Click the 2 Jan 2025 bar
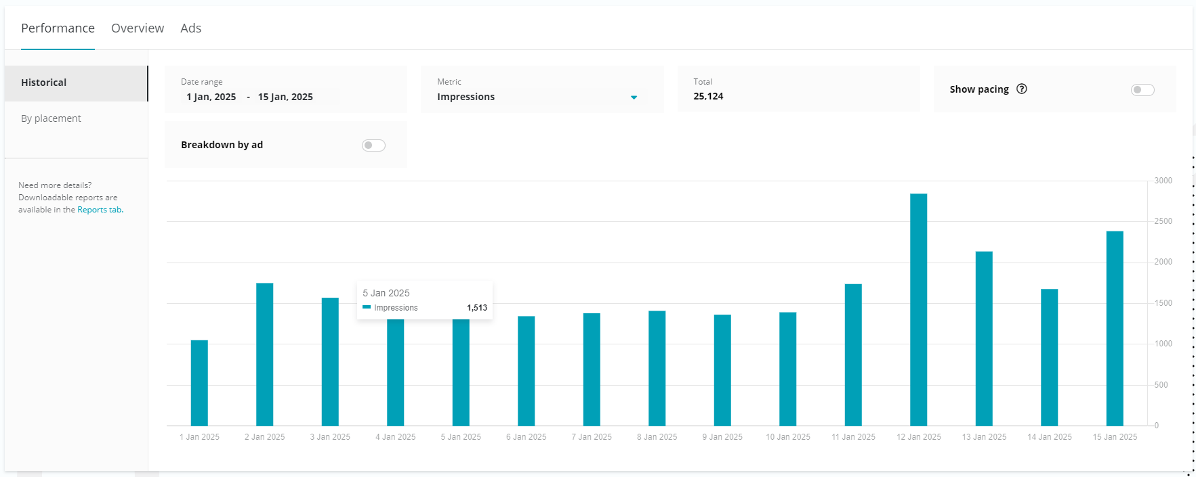Image resolution: width=1196 pixels, height=477 pixels. (264, 355)
